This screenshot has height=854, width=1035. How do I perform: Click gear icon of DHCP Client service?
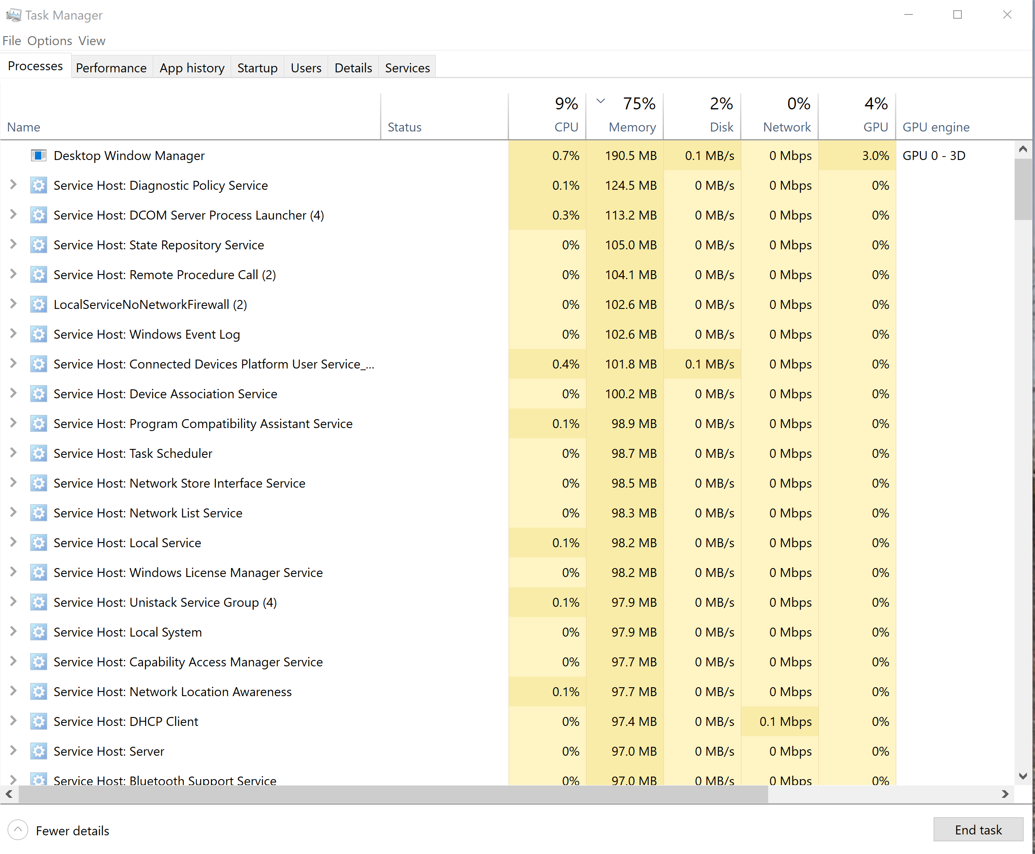38,722
